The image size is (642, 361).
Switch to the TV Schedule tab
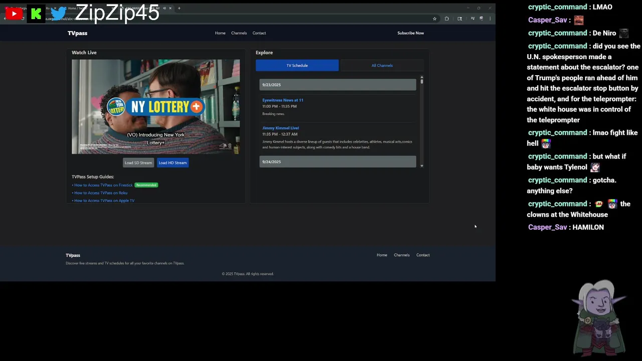pos(297,65)
